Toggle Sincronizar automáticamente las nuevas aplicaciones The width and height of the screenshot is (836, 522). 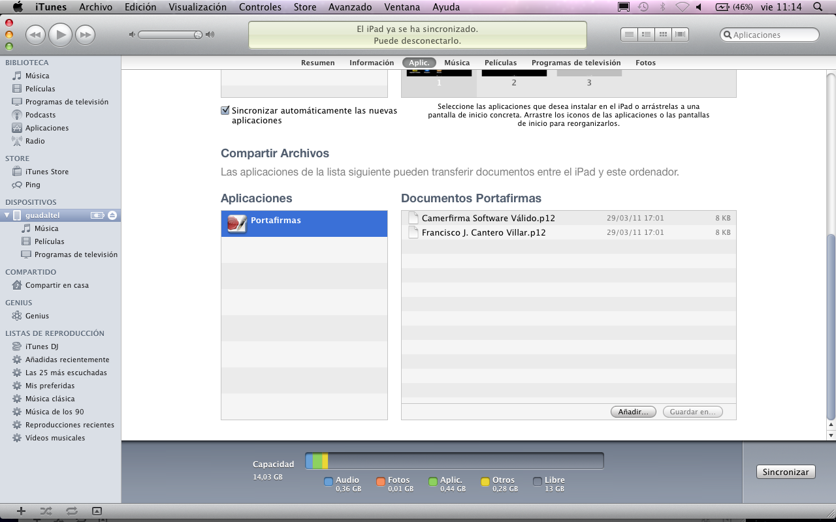pos(225,110)
